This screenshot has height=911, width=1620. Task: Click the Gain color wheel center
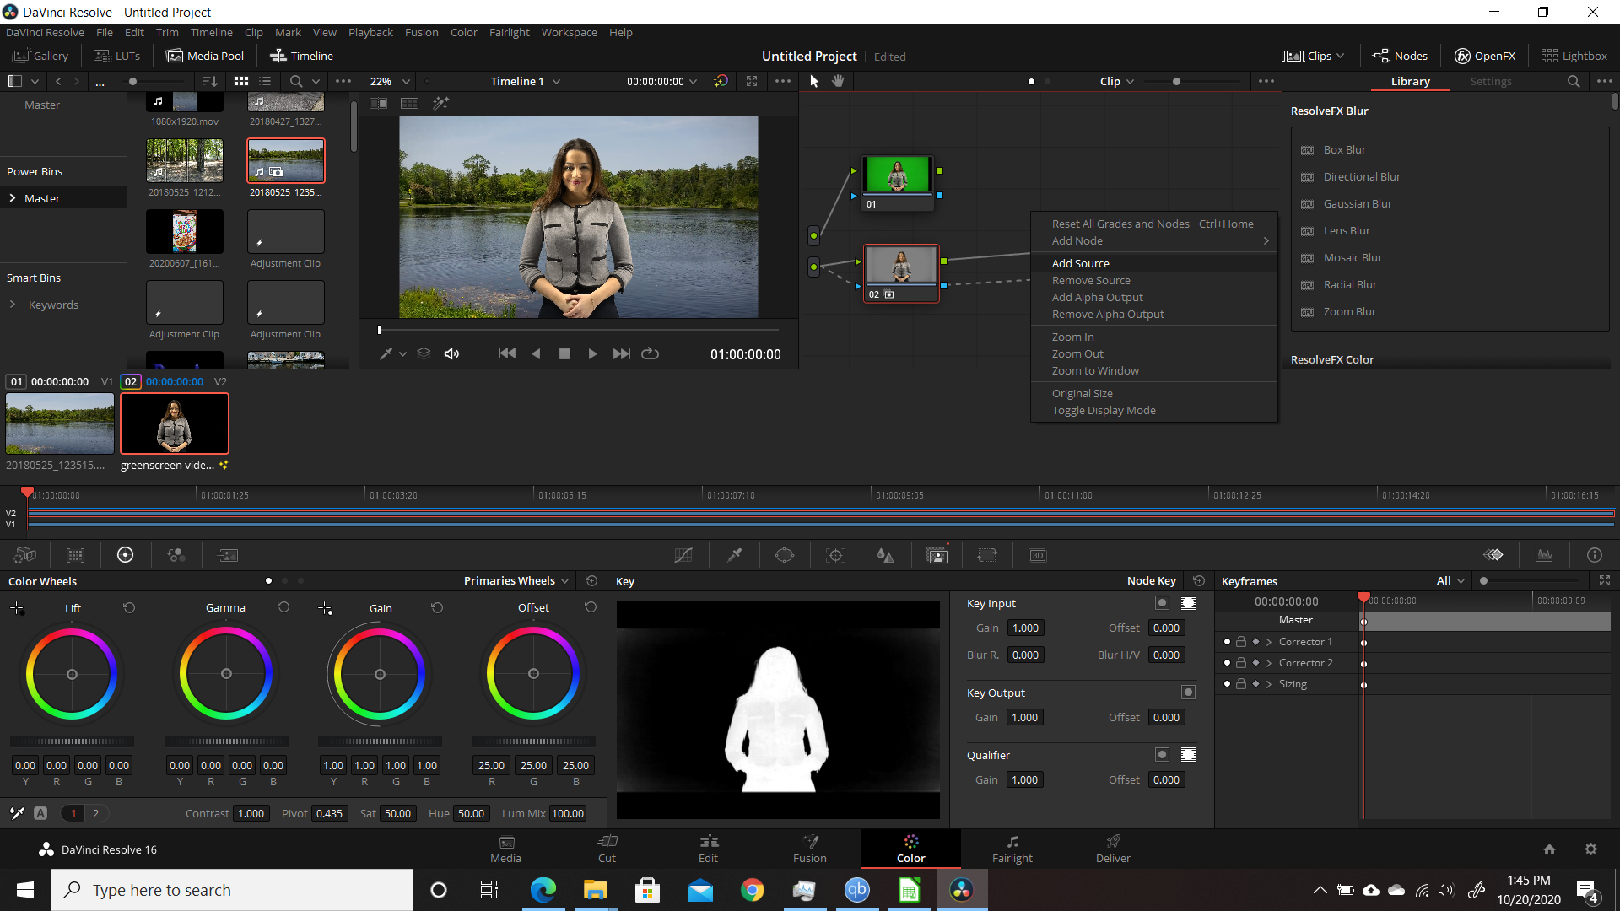click(380, 674)
